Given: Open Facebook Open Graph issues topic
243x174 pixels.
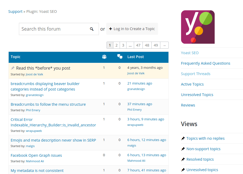Looking at the screenshot, I should [36, 155].
